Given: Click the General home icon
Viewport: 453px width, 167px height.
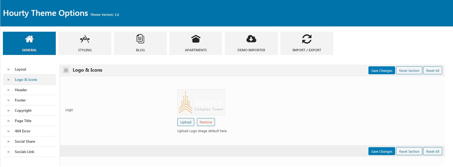Looking at the screenshot, I should click(29, 39).
